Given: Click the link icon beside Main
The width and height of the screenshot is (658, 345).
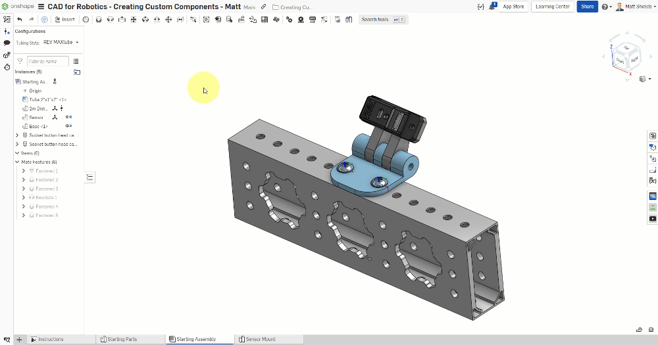Looking at the screenshot, I should pyautogui.click(x=264, y=7).
